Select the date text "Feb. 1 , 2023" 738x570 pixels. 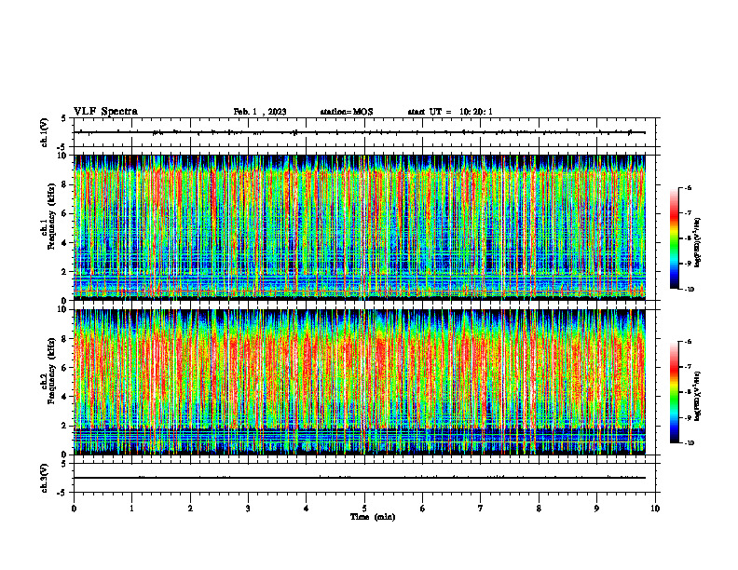pos(260,112)
